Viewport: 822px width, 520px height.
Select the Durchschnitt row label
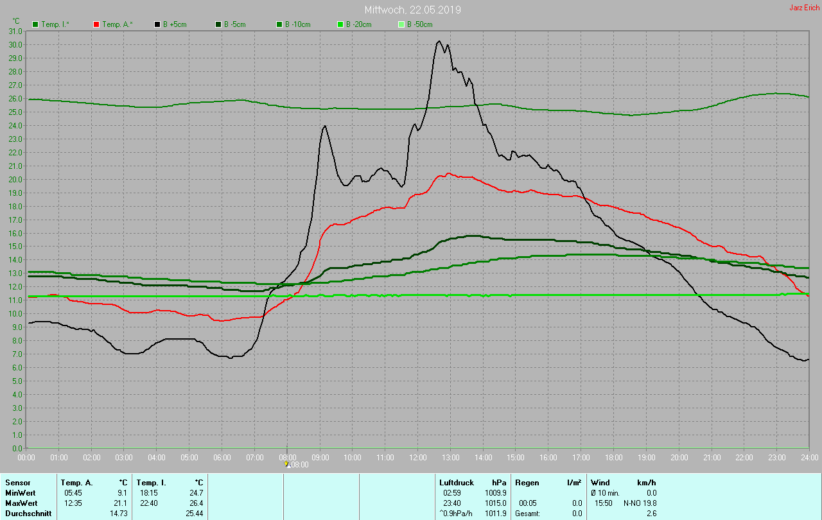tap(28, 513)
